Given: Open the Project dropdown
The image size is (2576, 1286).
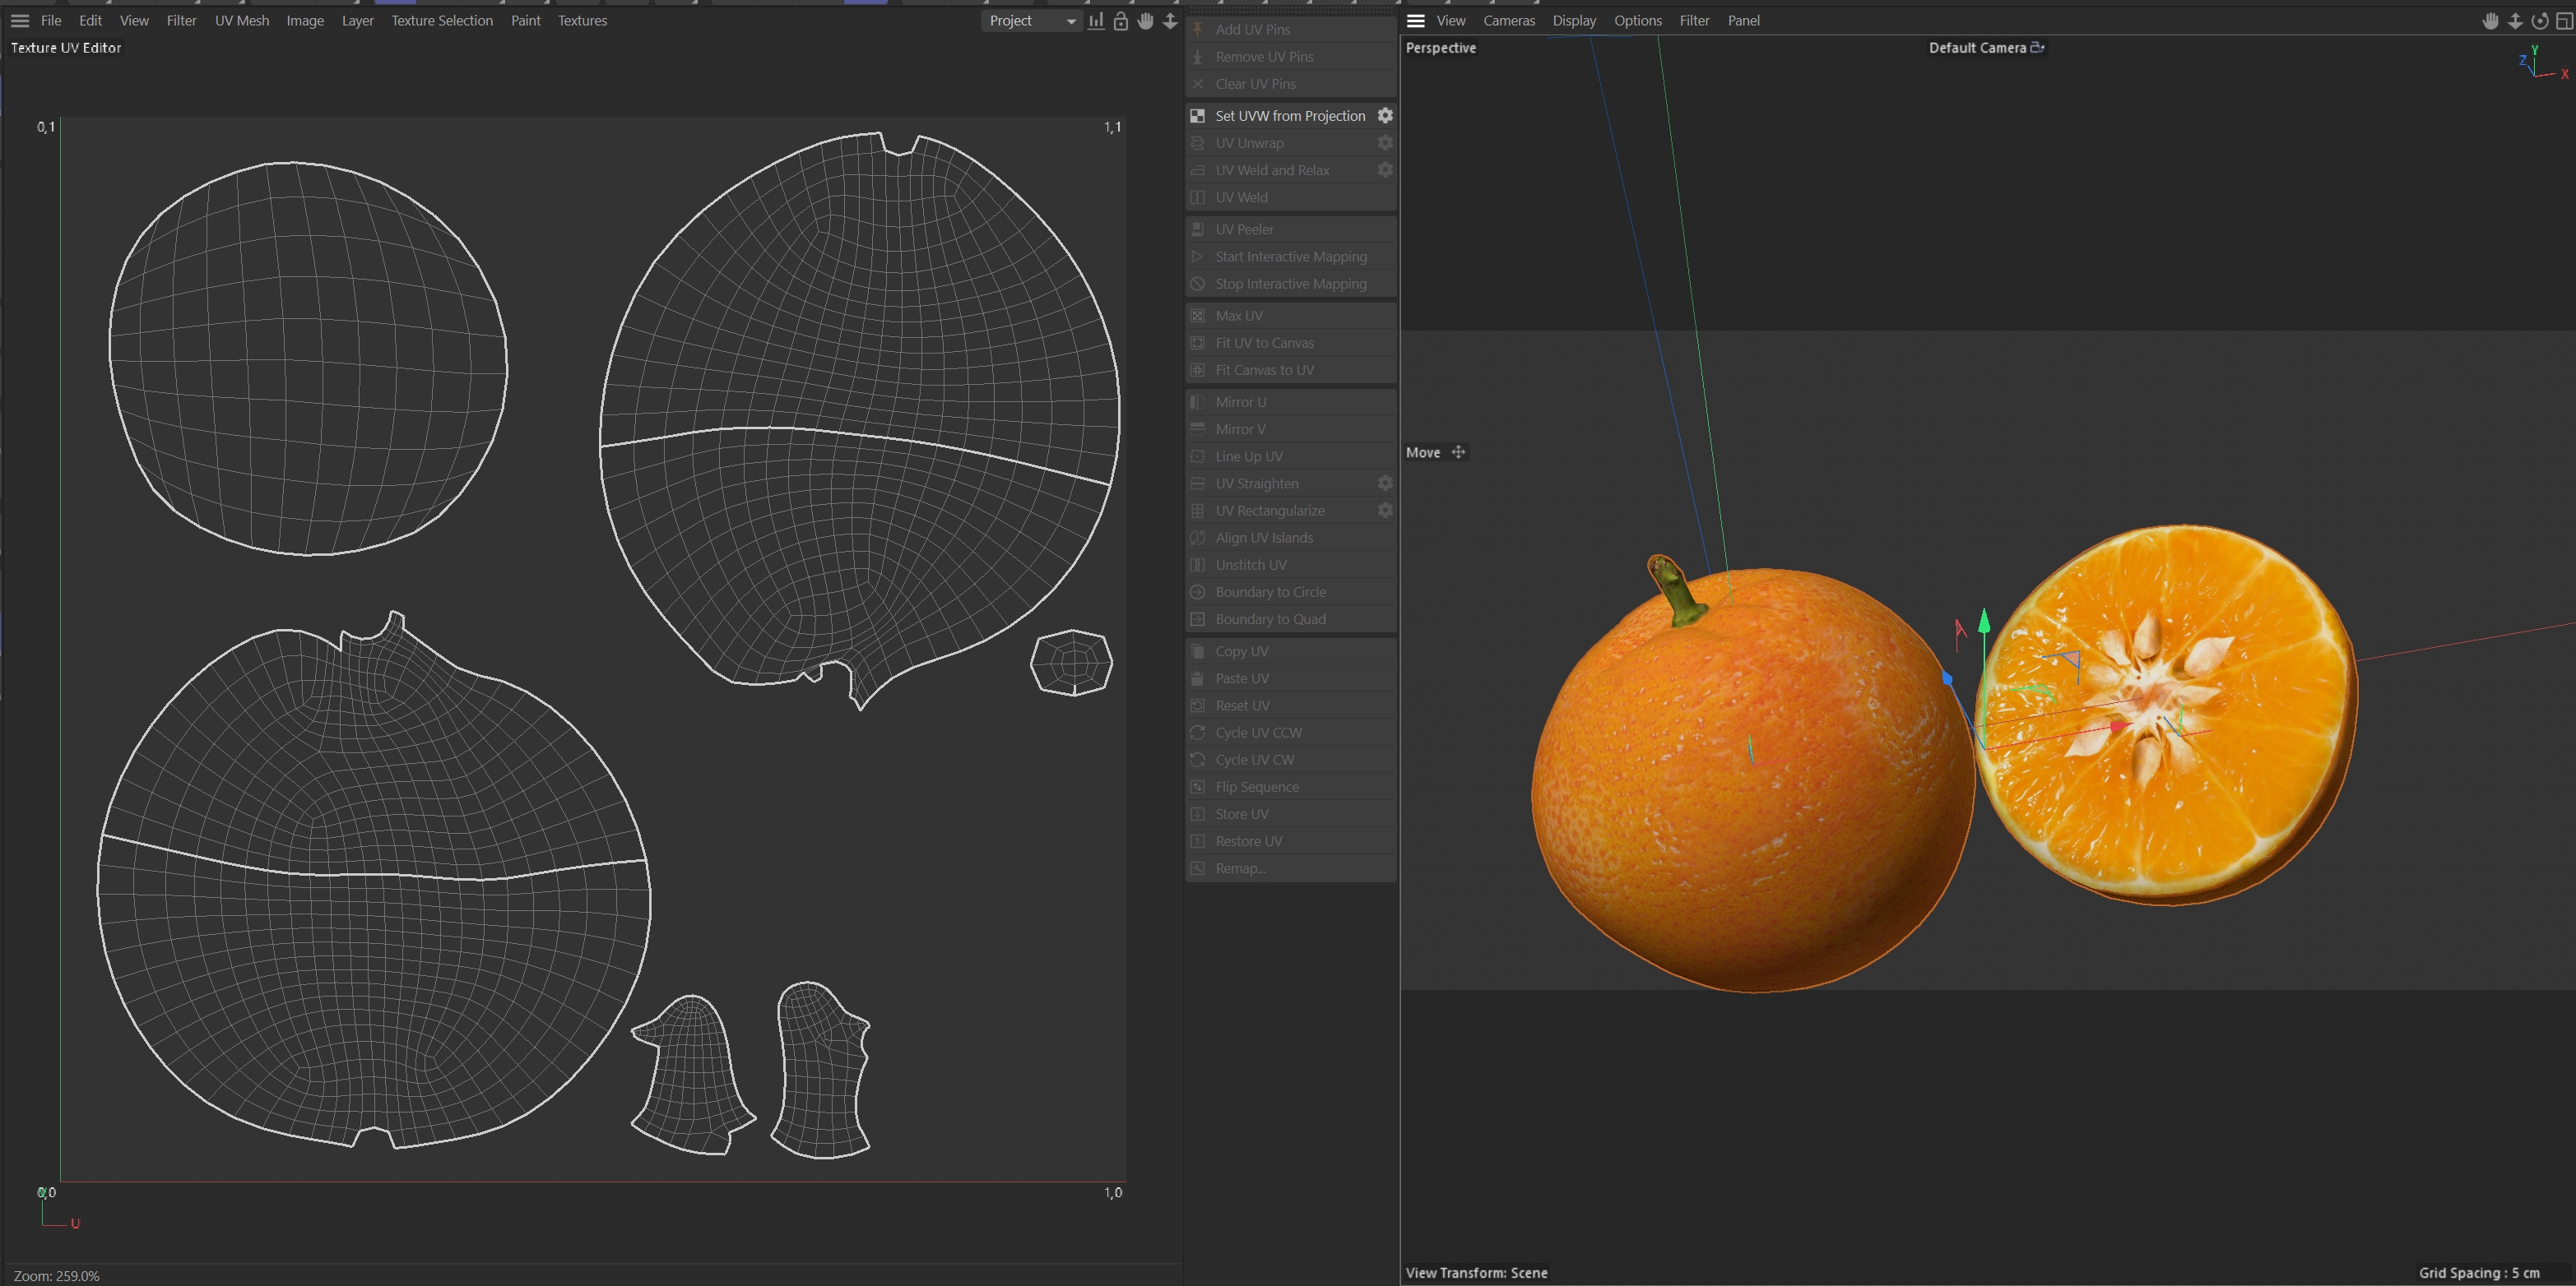Looking at the screenshot, I should (1031, 21).
